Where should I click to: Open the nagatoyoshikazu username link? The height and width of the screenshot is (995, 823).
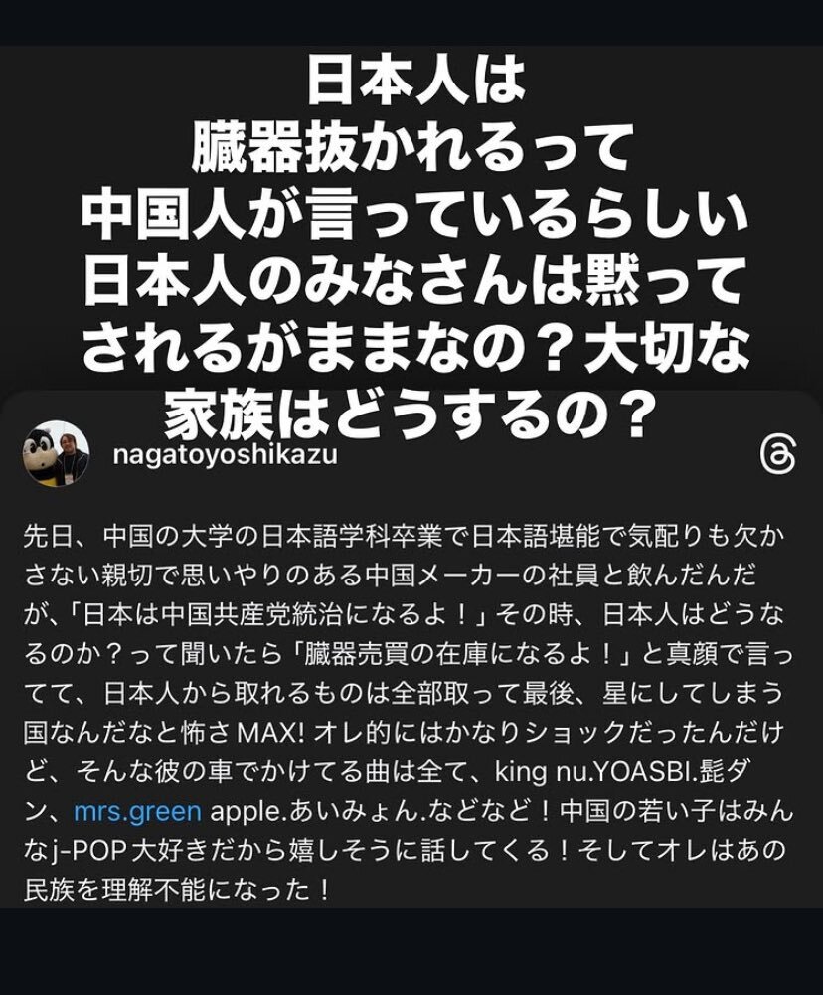point(226,455)
